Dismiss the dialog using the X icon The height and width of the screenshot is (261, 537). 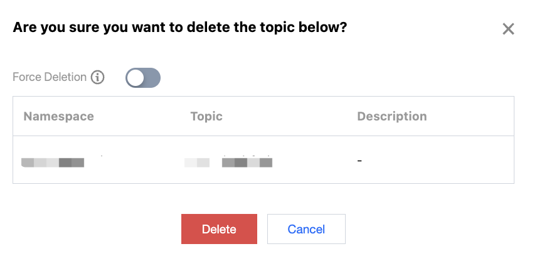click(508, 29)
